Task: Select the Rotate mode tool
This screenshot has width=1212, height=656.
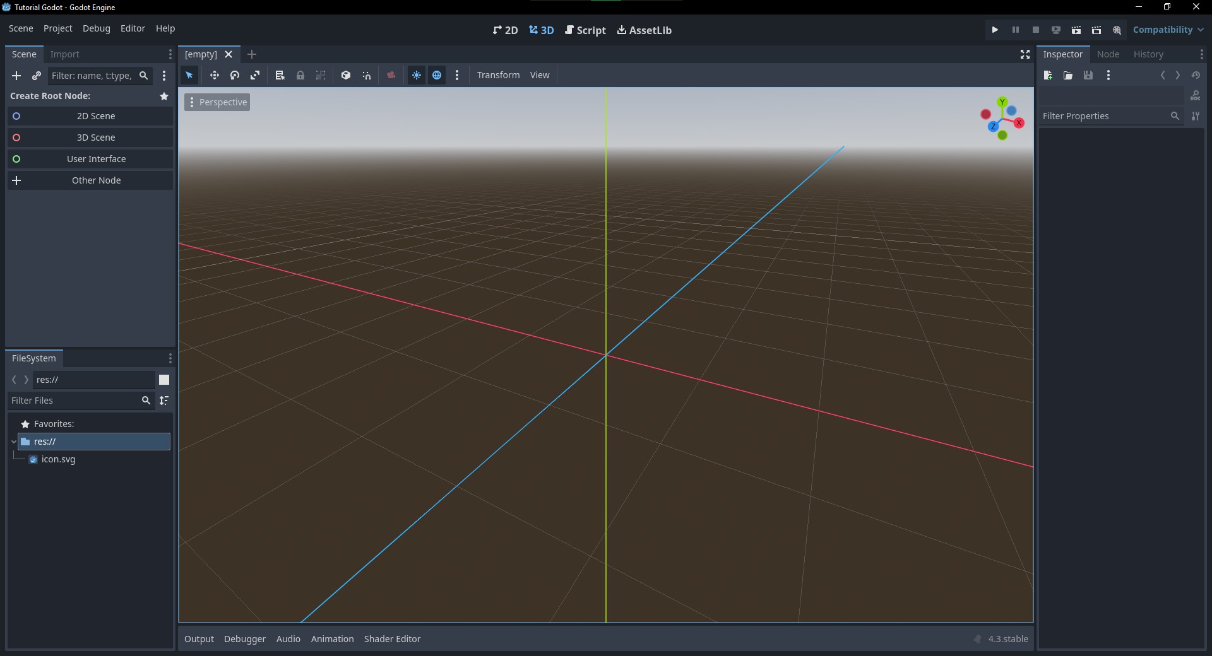Action: [x=234, y=75]
